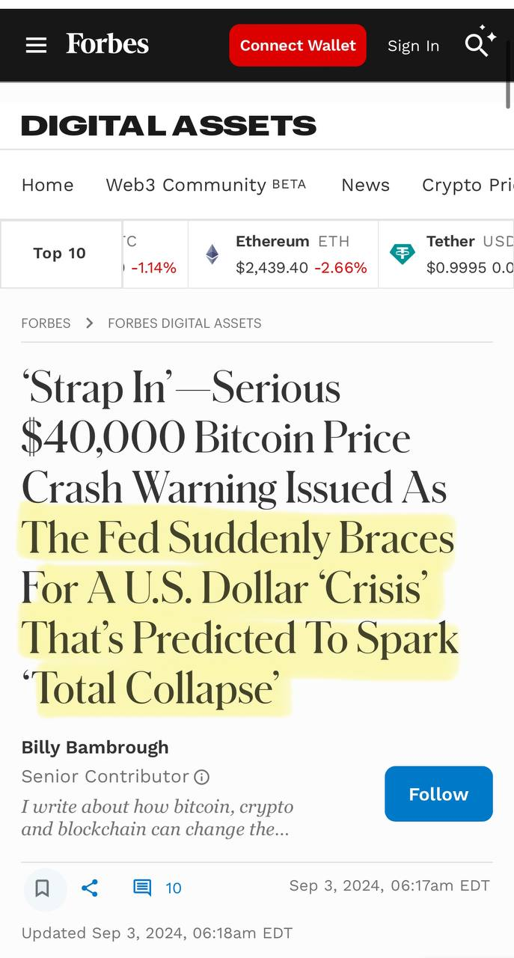The width and height of the screenshot is (514, 958).
Task: Open the comments icon
Action: (x=142, y=888)
